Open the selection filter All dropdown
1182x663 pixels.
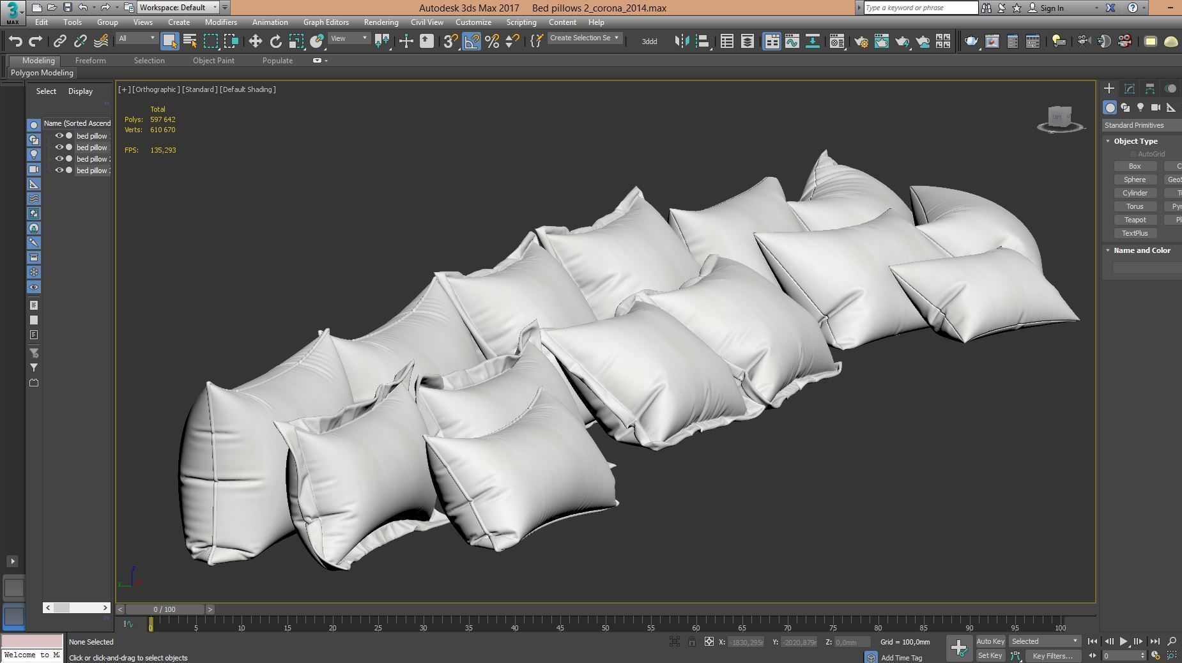point(136,38)
